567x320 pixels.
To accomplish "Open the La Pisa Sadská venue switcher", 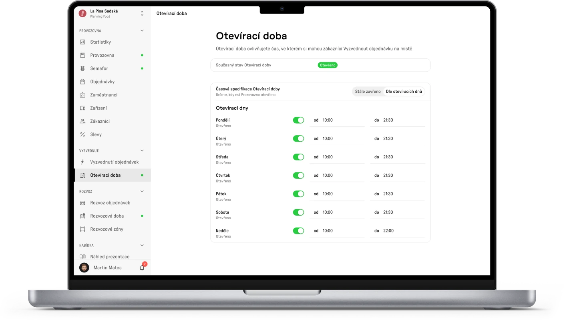I will [142, 14].
